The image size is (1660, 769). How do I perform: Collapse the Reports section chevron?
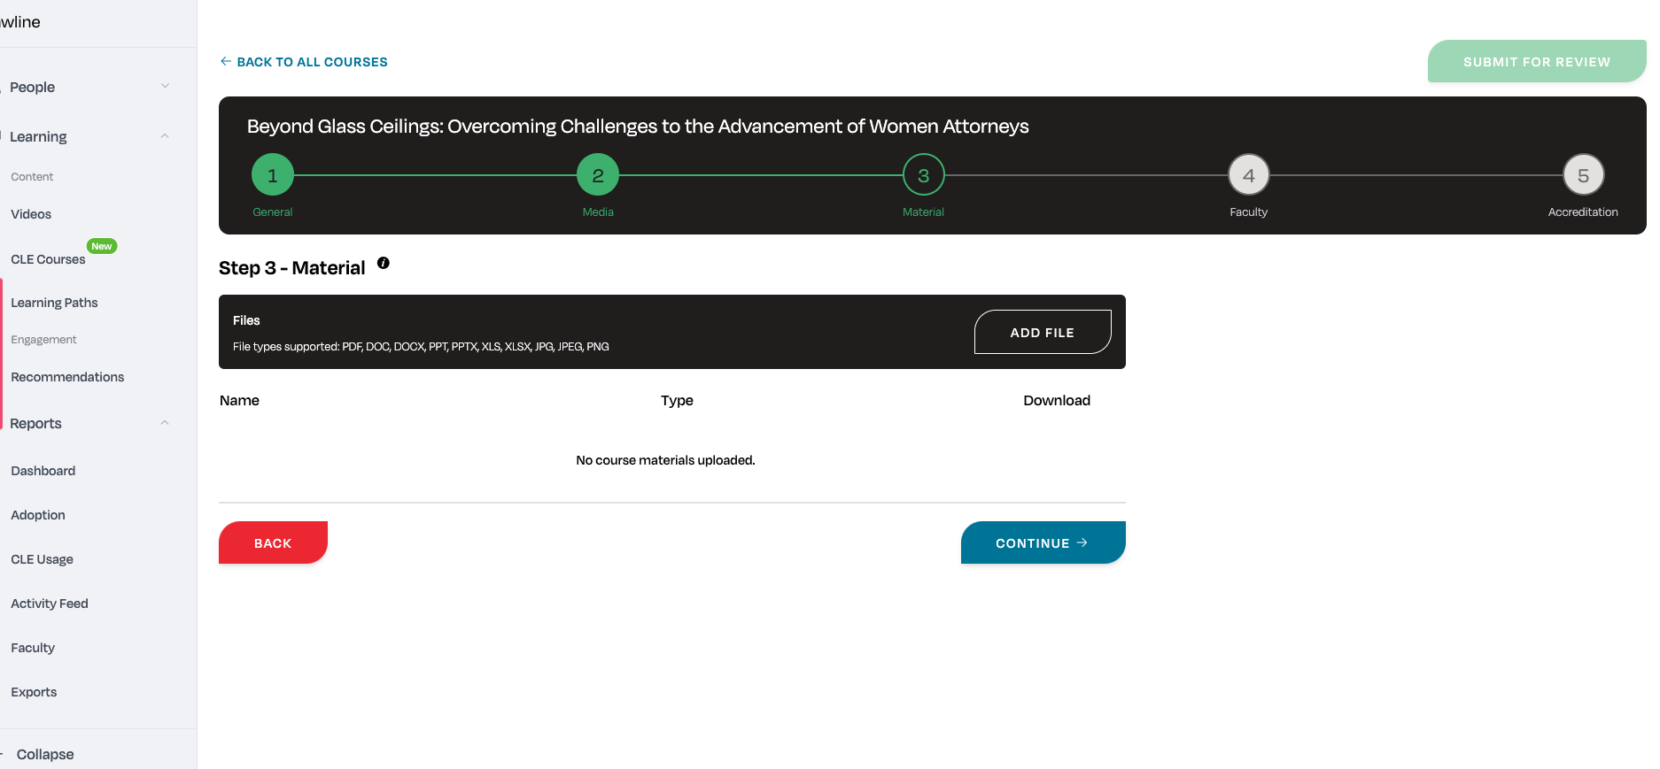(x=165, y=422)
